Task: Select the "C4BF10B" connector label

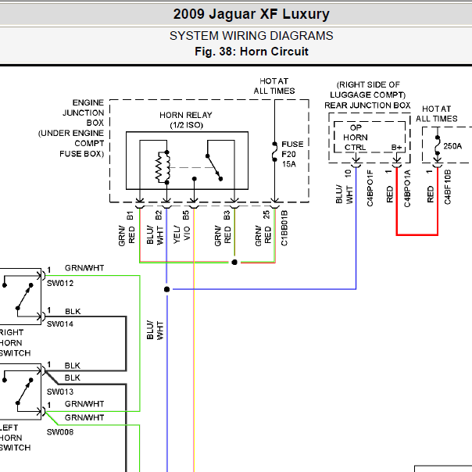Action: (448, 188)
